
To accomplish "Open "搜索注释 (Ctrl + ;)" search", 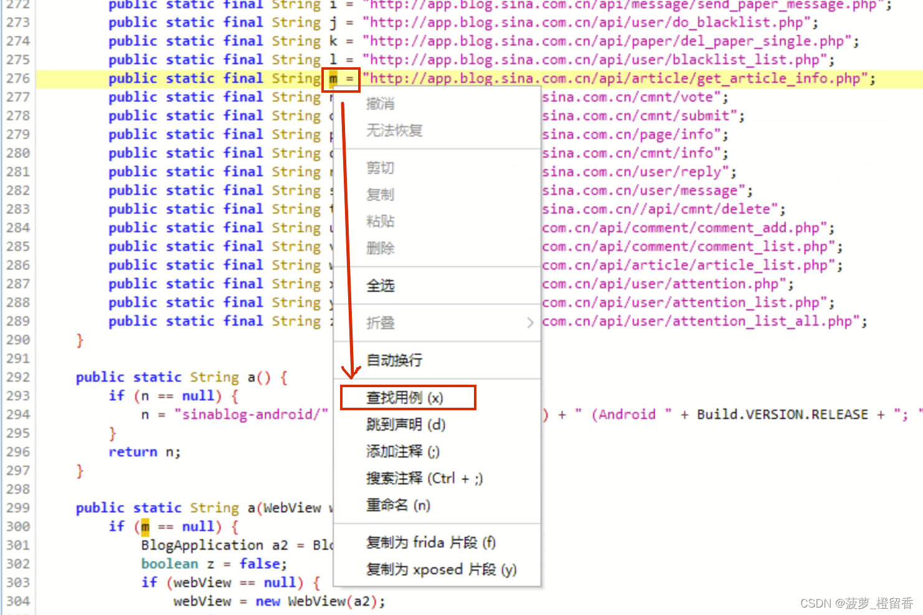I will (424, 478).
